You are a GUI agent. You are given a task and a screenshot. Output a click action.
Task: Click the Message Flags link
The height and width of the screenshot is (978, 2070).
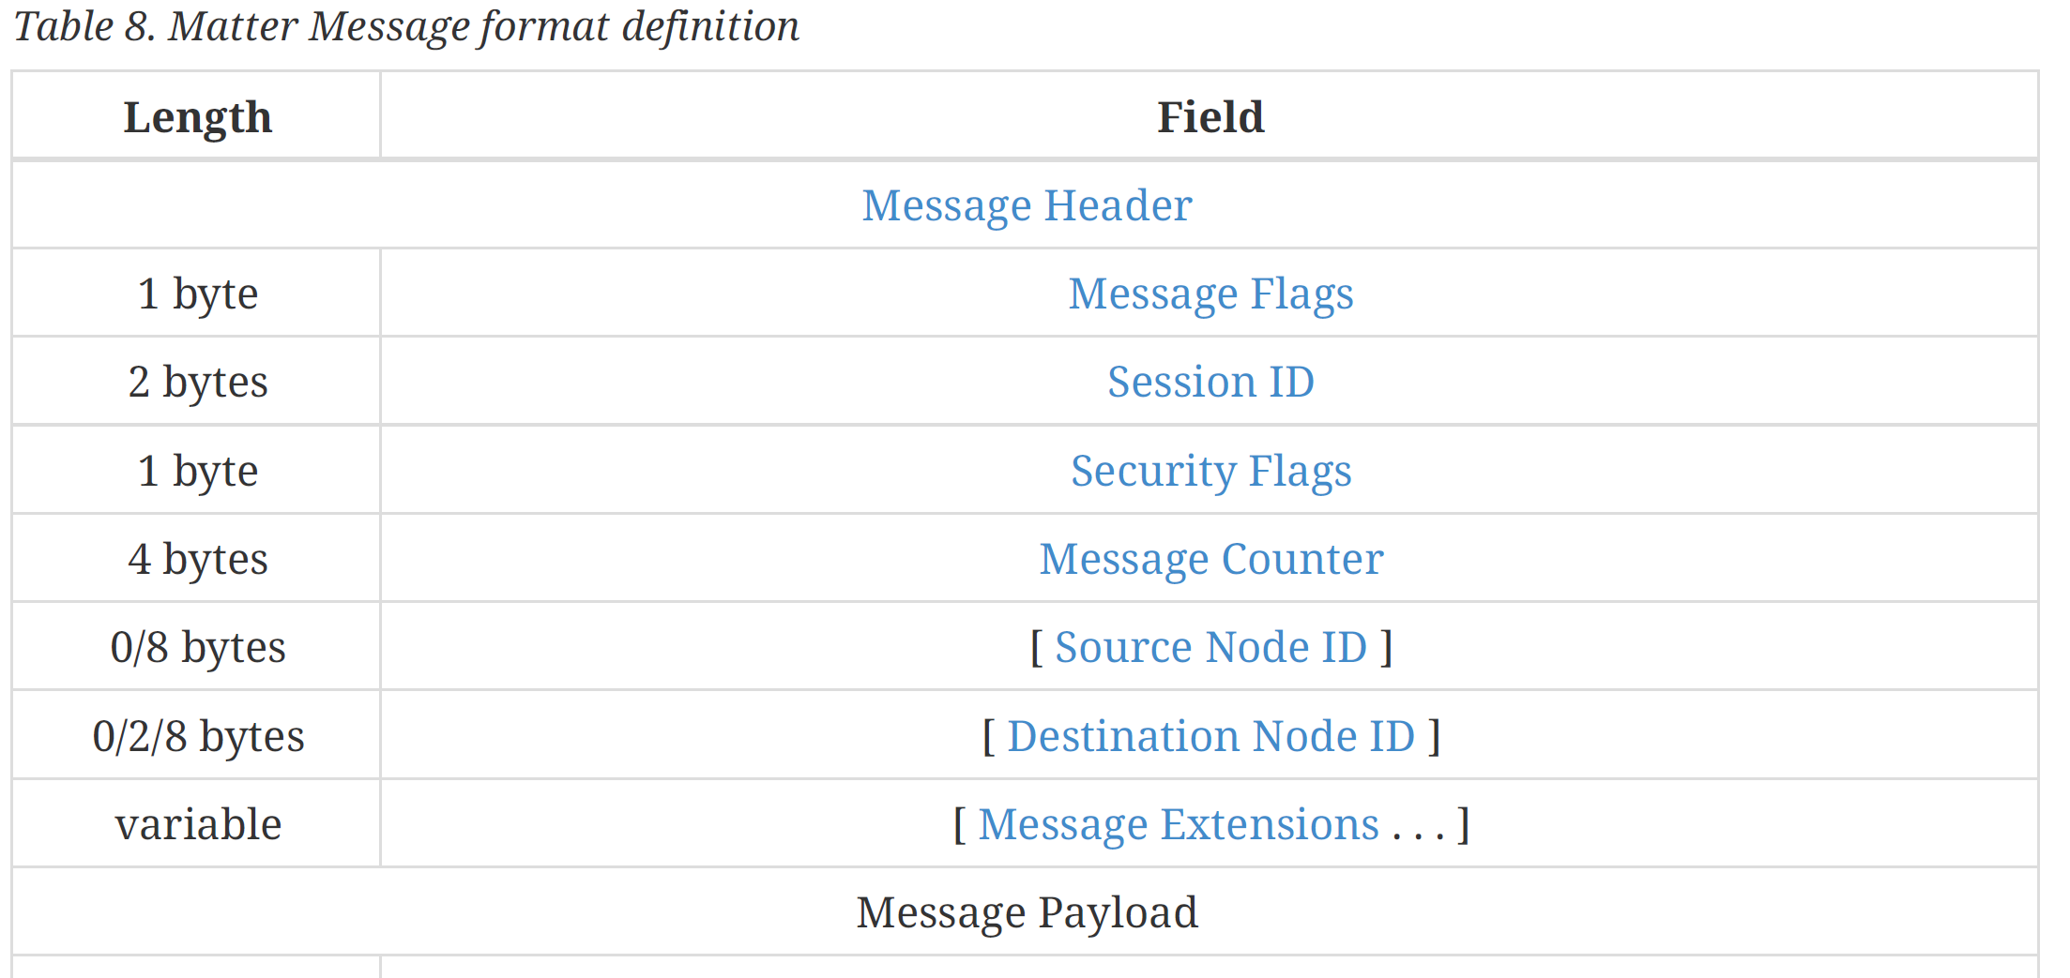(1210, 293)
